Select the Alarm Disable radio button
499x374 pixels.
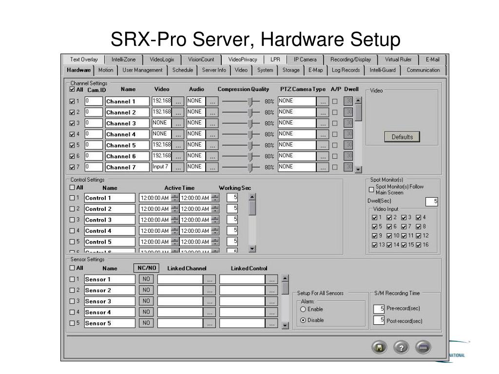tap(303, 320)
